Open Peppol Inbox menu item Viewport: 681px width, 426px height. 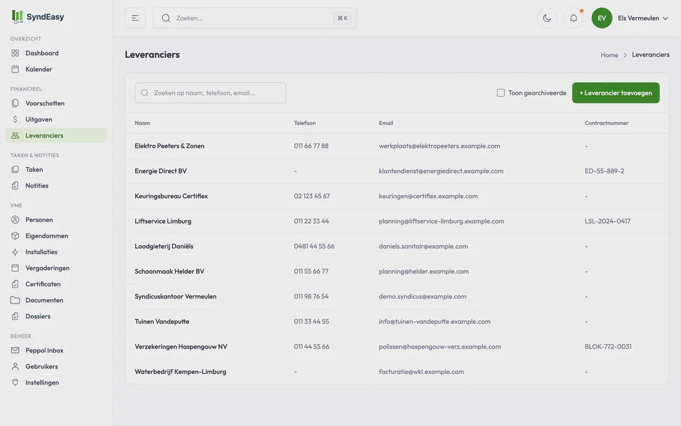(56, 350)
